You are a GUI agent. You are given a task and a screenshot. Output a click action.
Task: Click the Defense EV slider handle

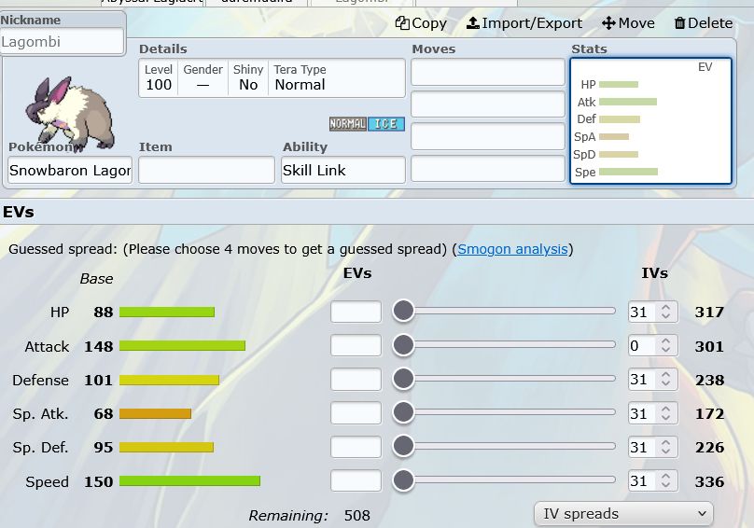(x=403, y=379)
